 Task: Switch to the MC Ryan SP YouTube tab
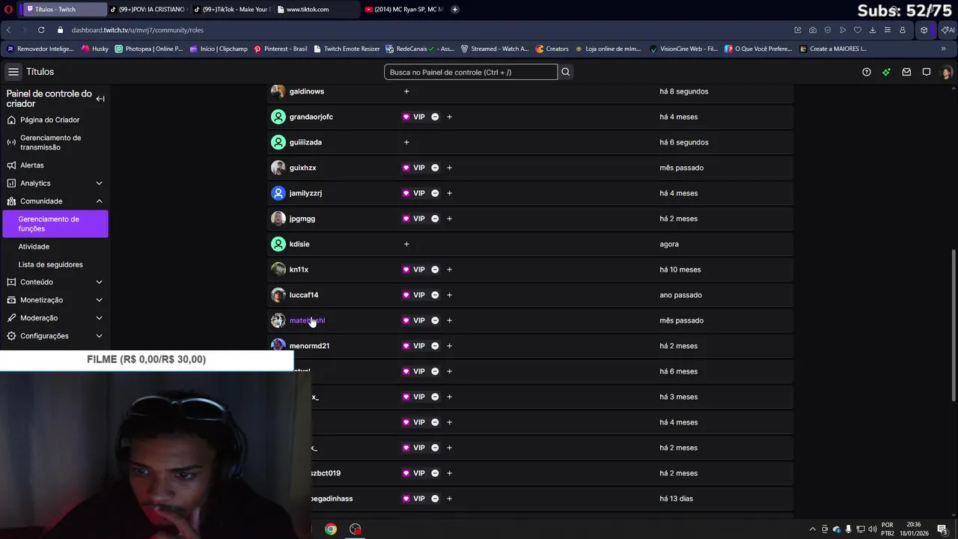coord(404,9)
